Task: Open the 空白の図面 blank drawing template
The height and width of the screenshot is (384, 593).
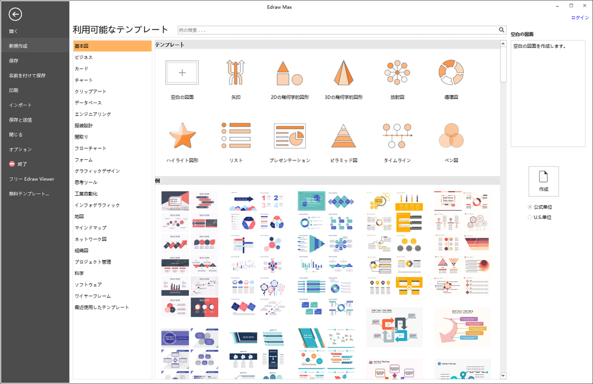Action: coord(182,72)
